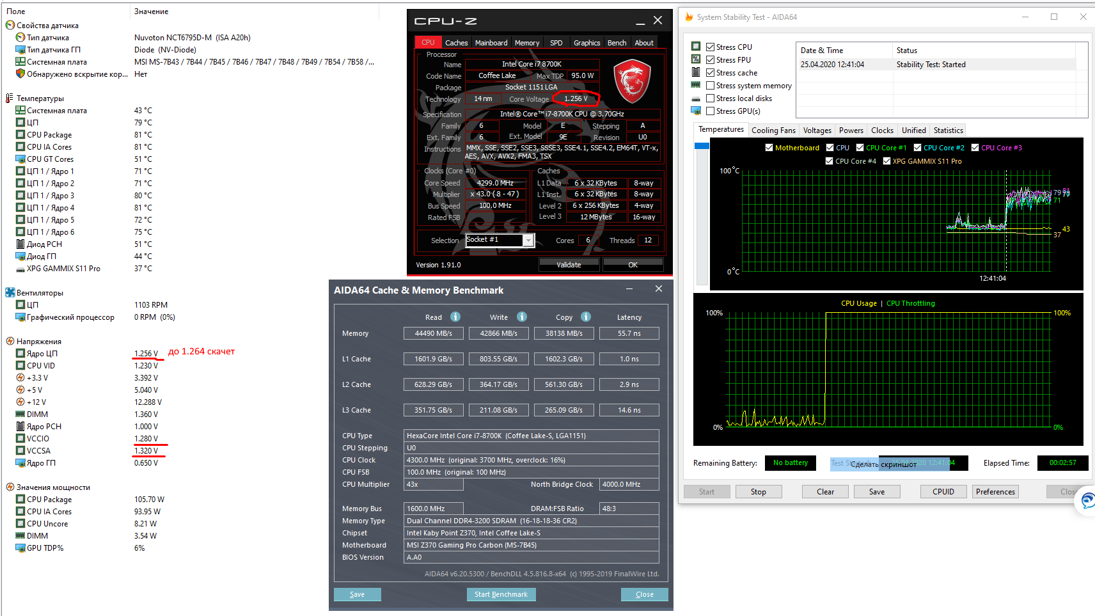Select the Диод ГП monitor icon
The height and width of the screenshot is (616, 1095).
pyautogui.click(x=20, y=257)
